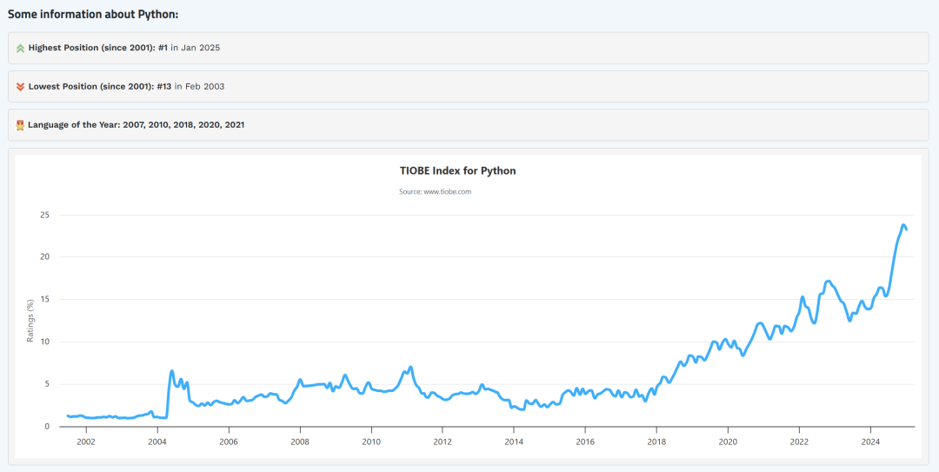Click the 2004 spike on the line
Image resolution: width=939 pixels, height=472 pixels.
pos(172,371)
